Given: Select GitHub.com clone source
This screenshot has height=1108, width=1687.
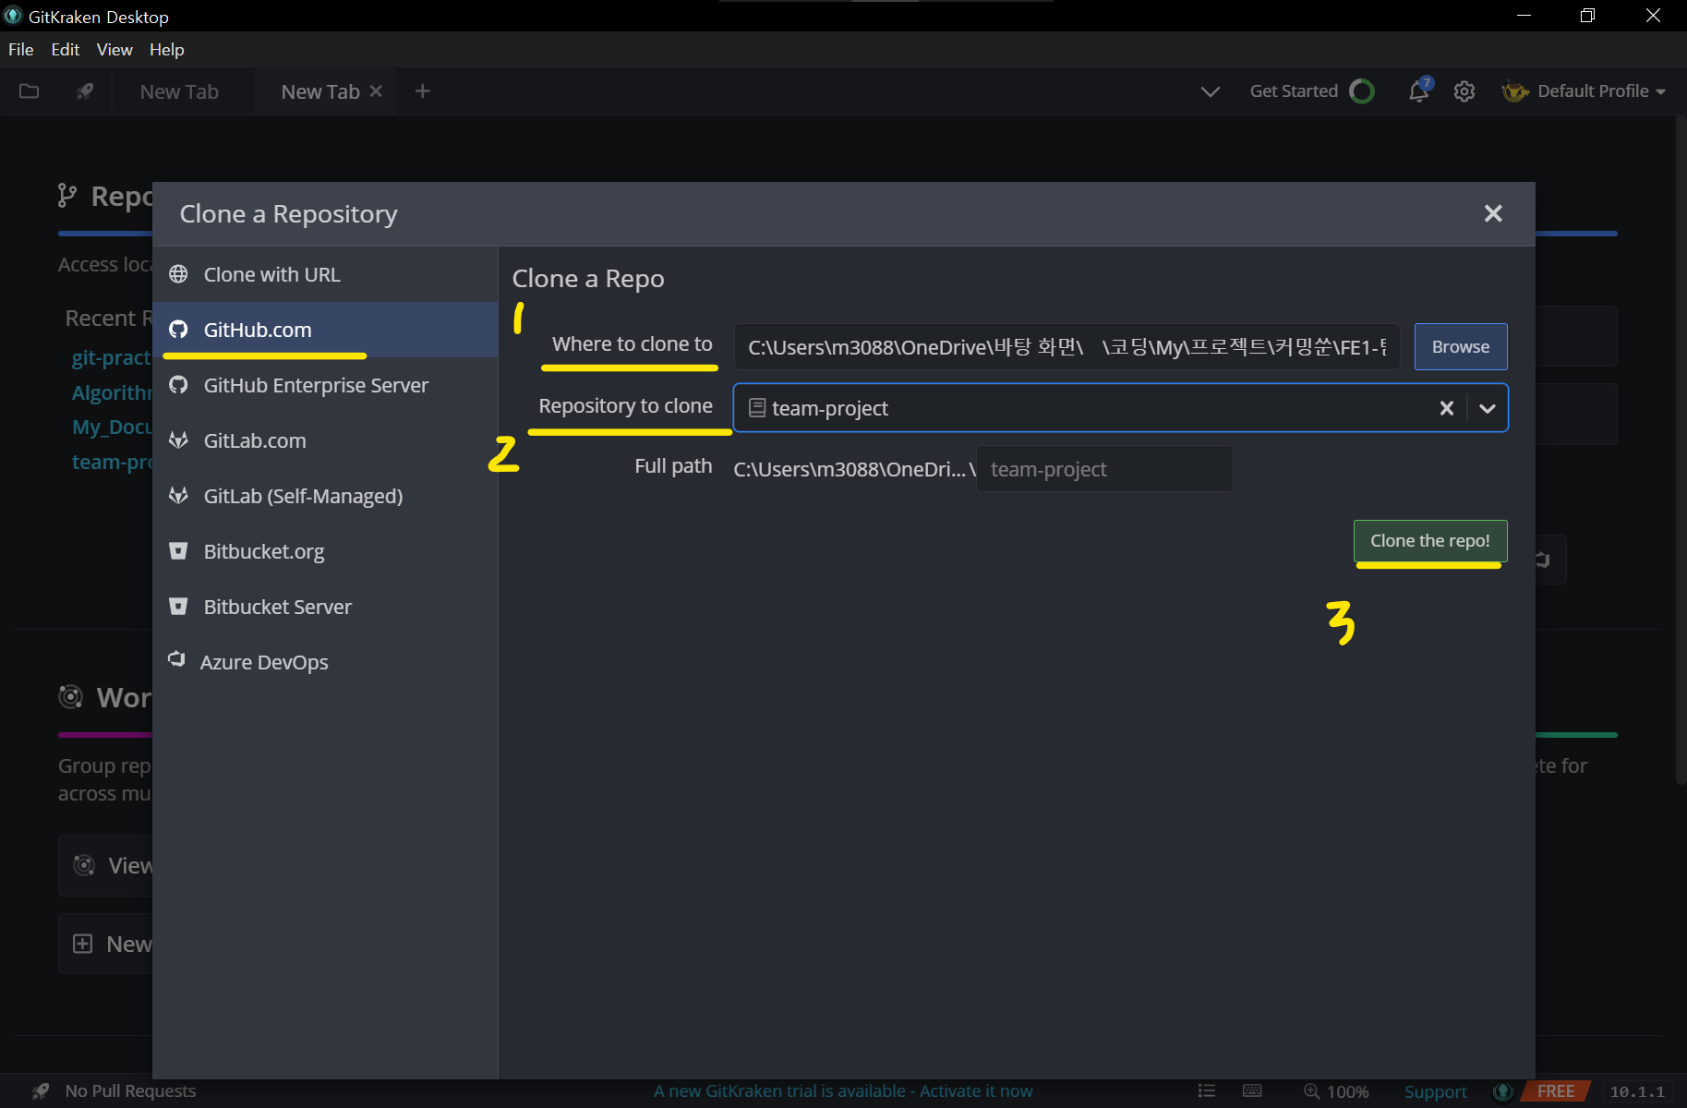Looking at the screenshot, I should [325, 330].
